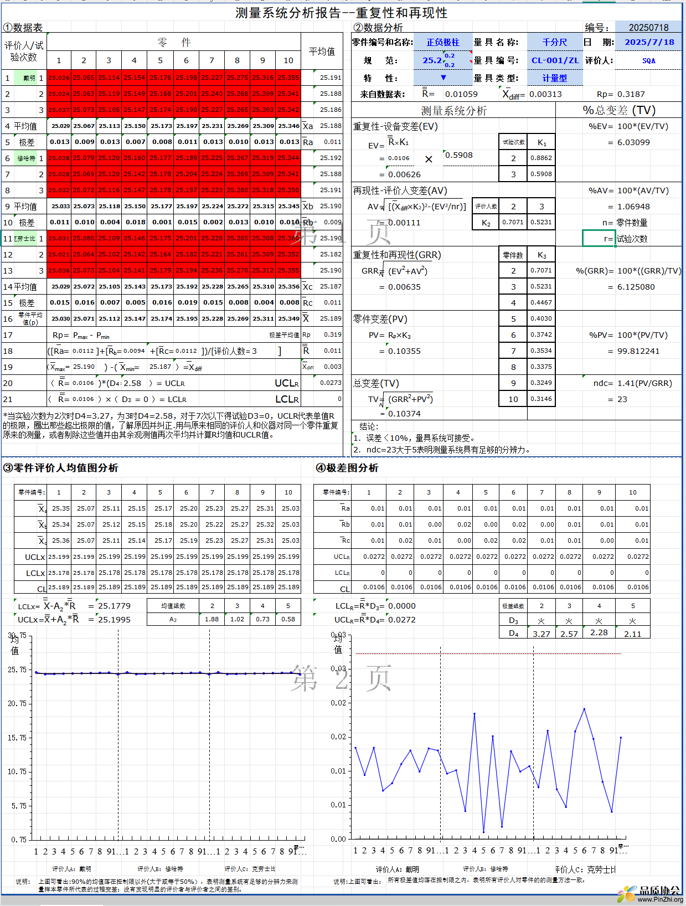Image resolution: width=686 pixels, height=906 pixels.
Task: Click the A2 constant 1.88
Action: click(x=212, y=619)
